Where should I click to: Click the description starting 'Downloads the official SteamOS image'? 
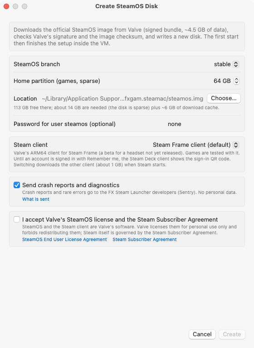click(x=126, y=36)
